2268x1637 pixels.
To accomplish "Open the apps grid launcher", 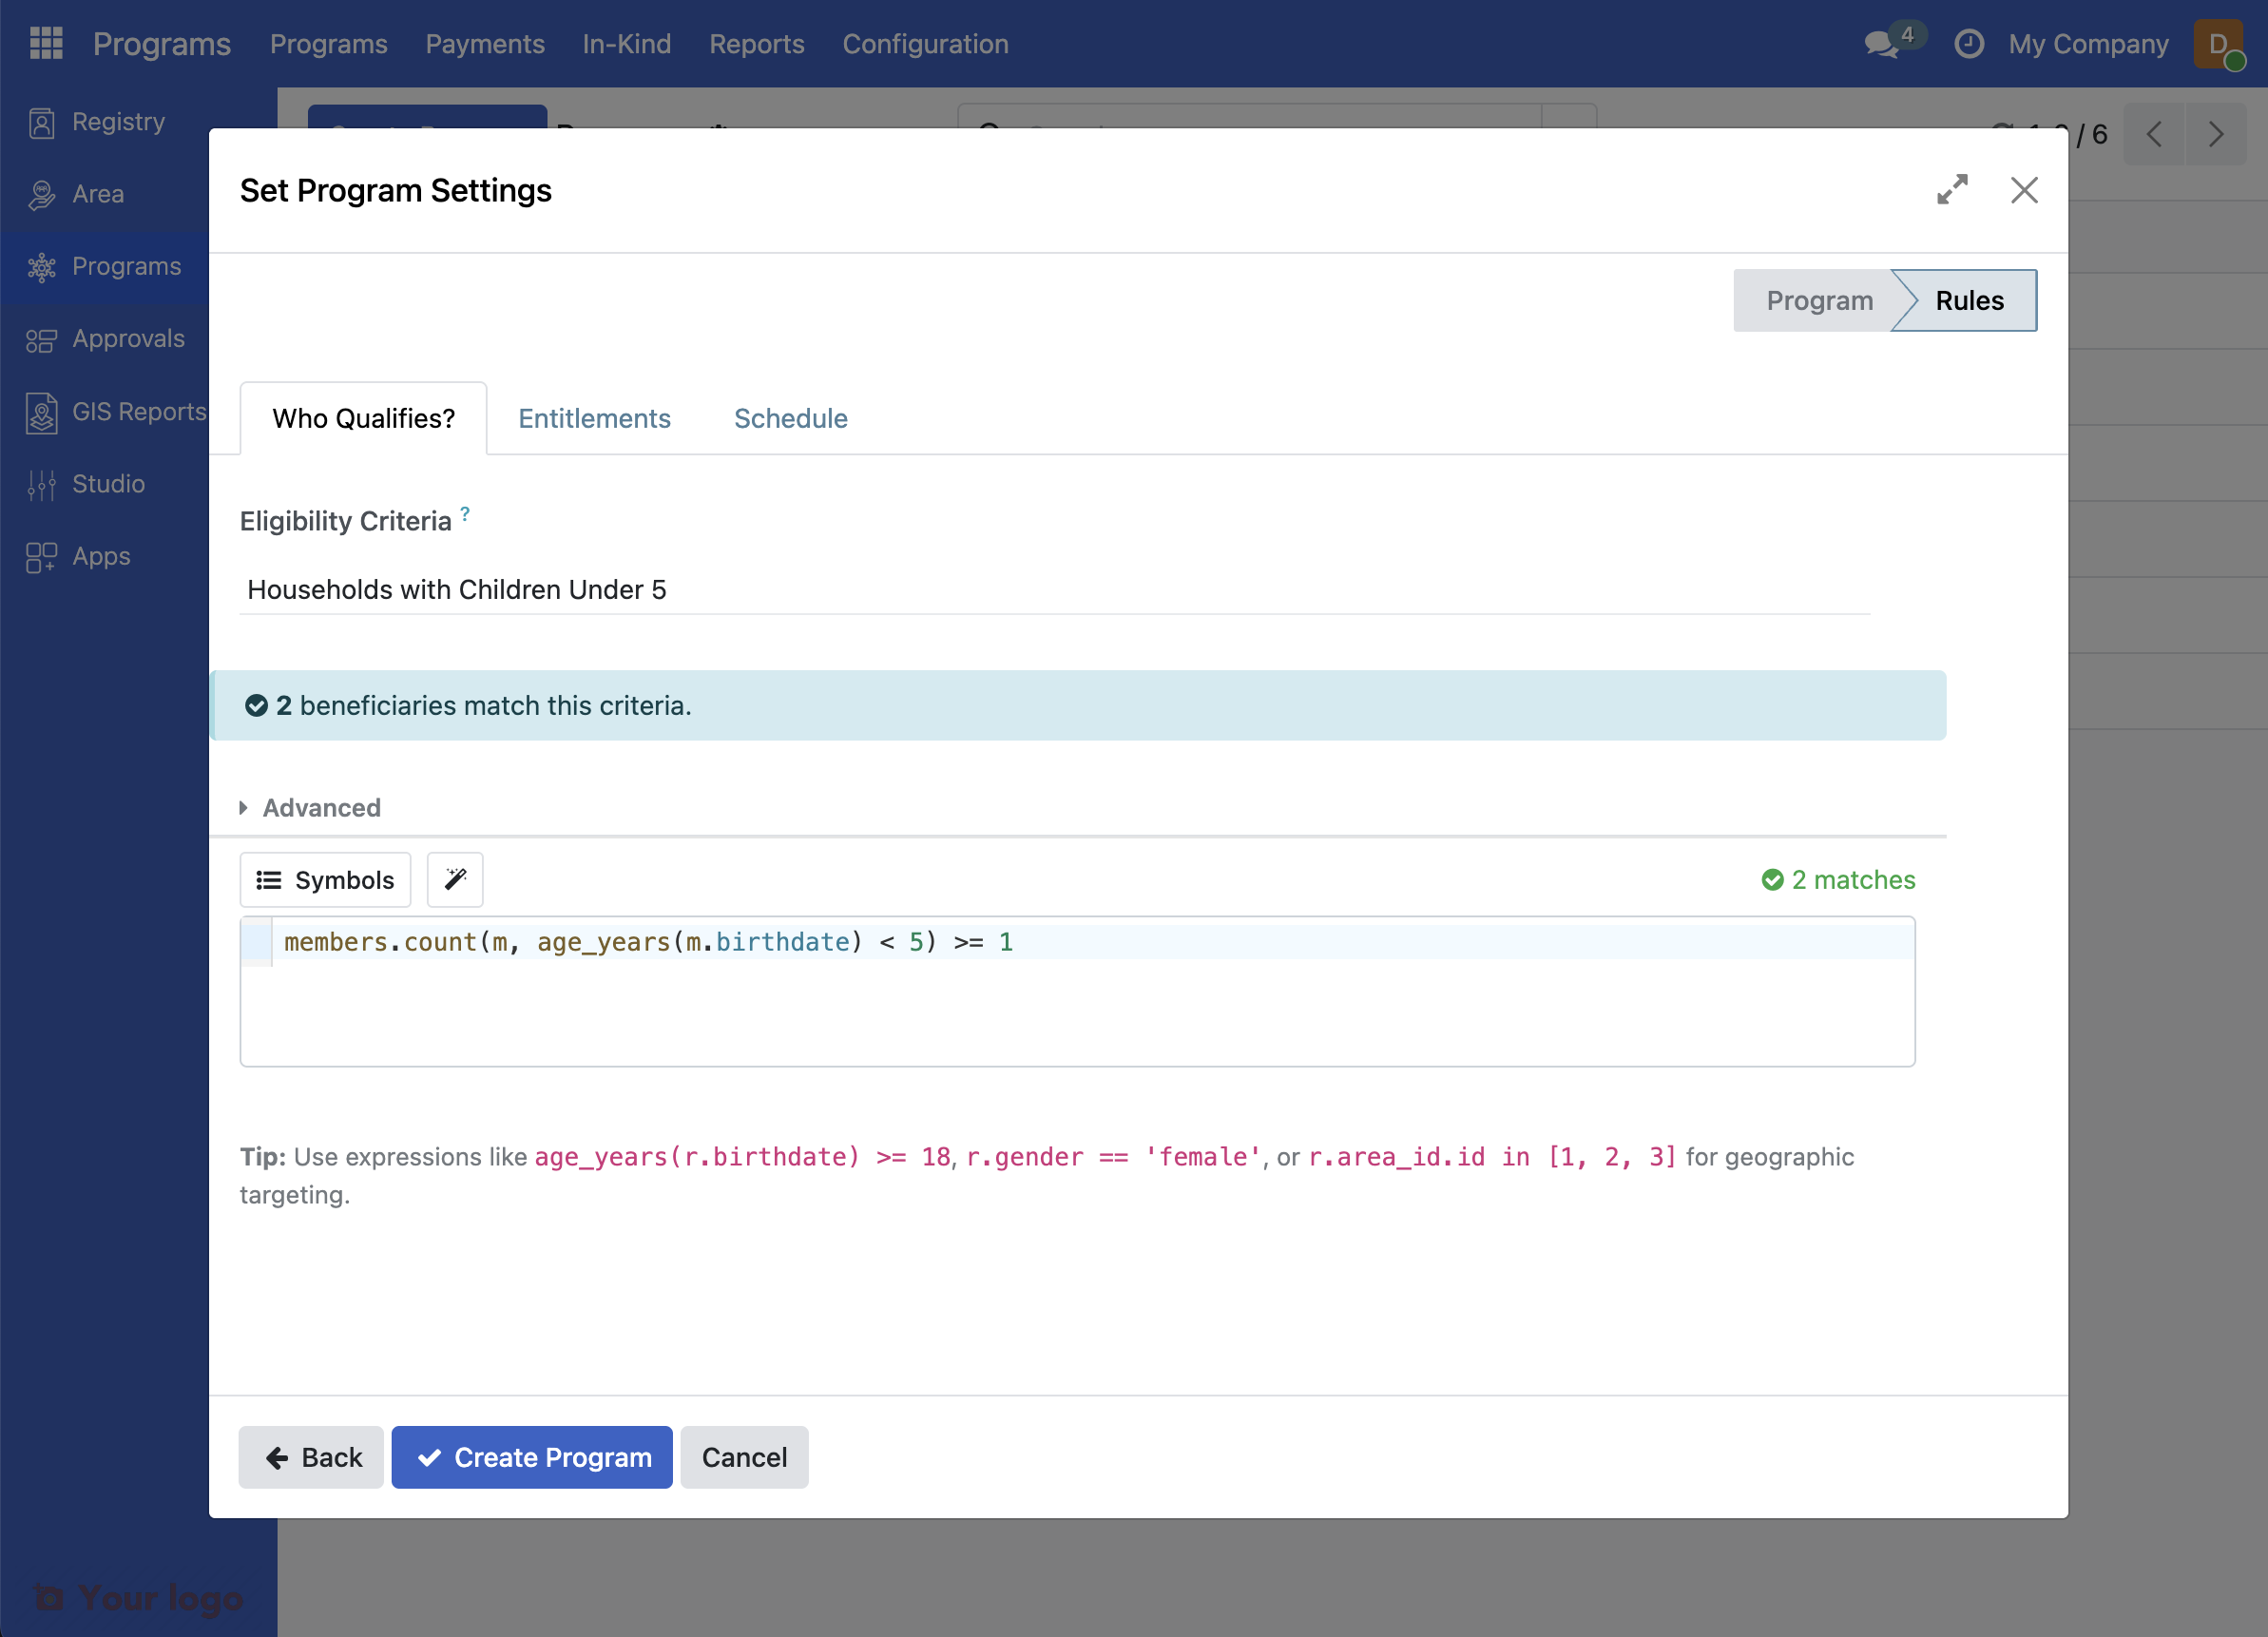I will (45, 43).
